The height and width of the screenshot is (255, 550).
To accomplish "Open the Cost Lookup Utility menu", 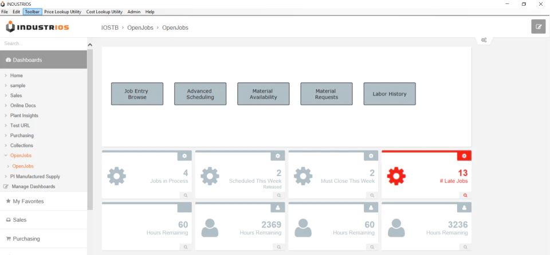I will coord(104,11).
